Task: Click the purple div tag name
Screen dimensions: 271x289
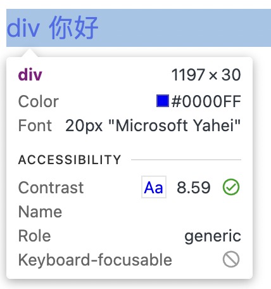Action: tap(30, 75)
